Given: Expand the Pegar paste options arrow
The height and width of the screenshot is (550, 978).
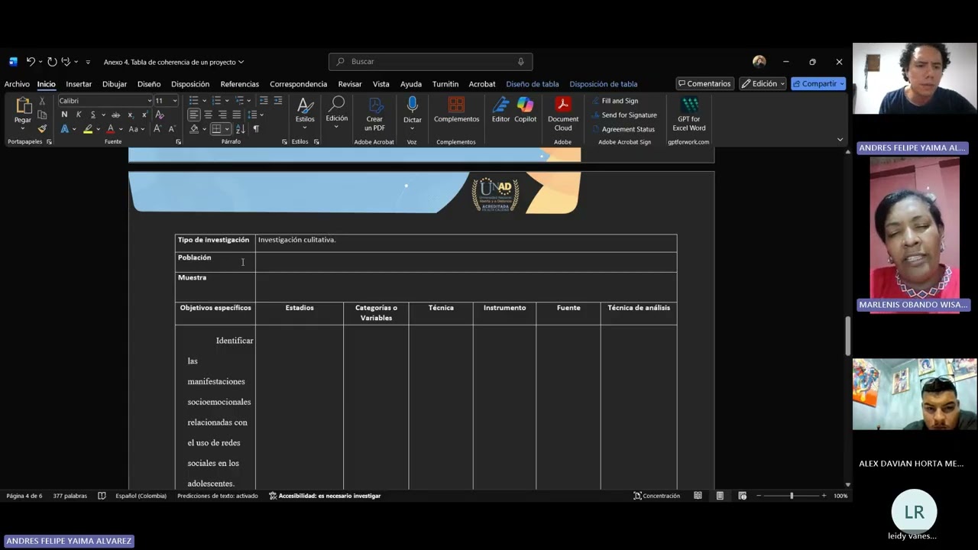Looking at the screenshot, I should click(x=23, y=128).
